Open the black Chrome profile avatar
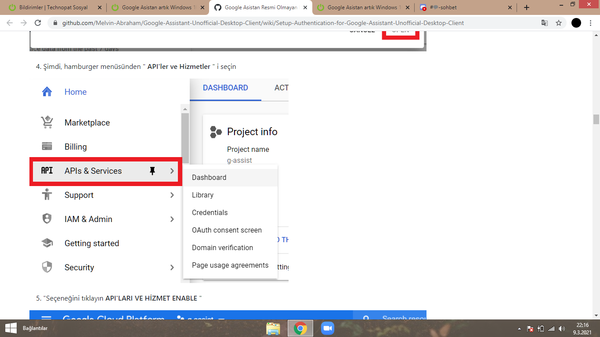 (576, 23)
